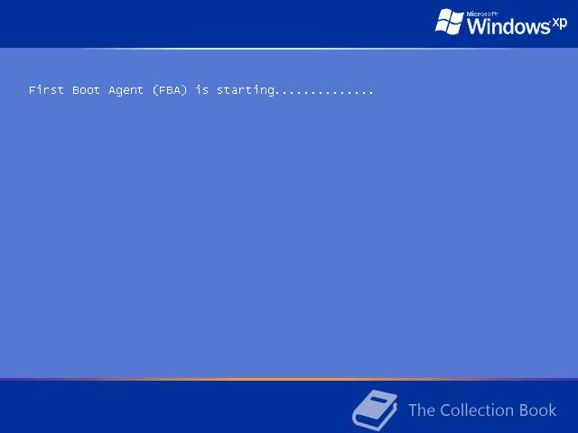Click the Windows flag logo

tap(450, 22)
